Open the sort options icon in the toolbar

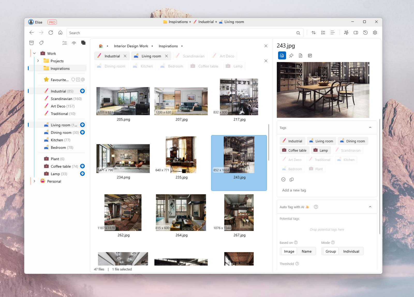[313, 33]
